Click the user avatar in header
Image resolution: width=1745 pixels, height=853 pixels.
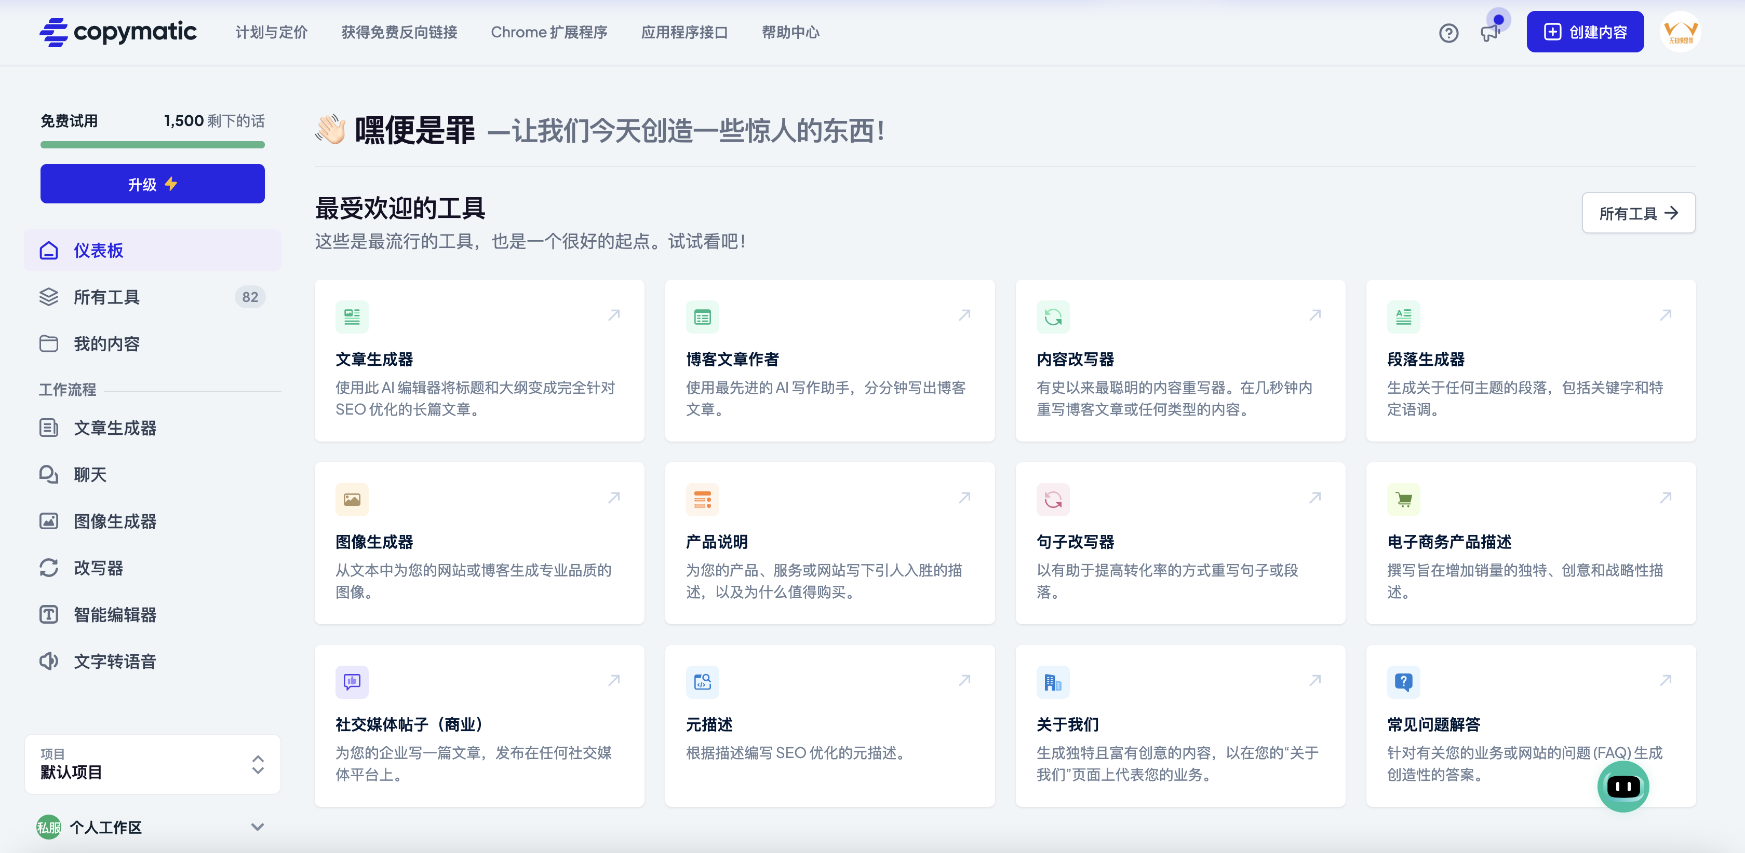(1681, 32)
